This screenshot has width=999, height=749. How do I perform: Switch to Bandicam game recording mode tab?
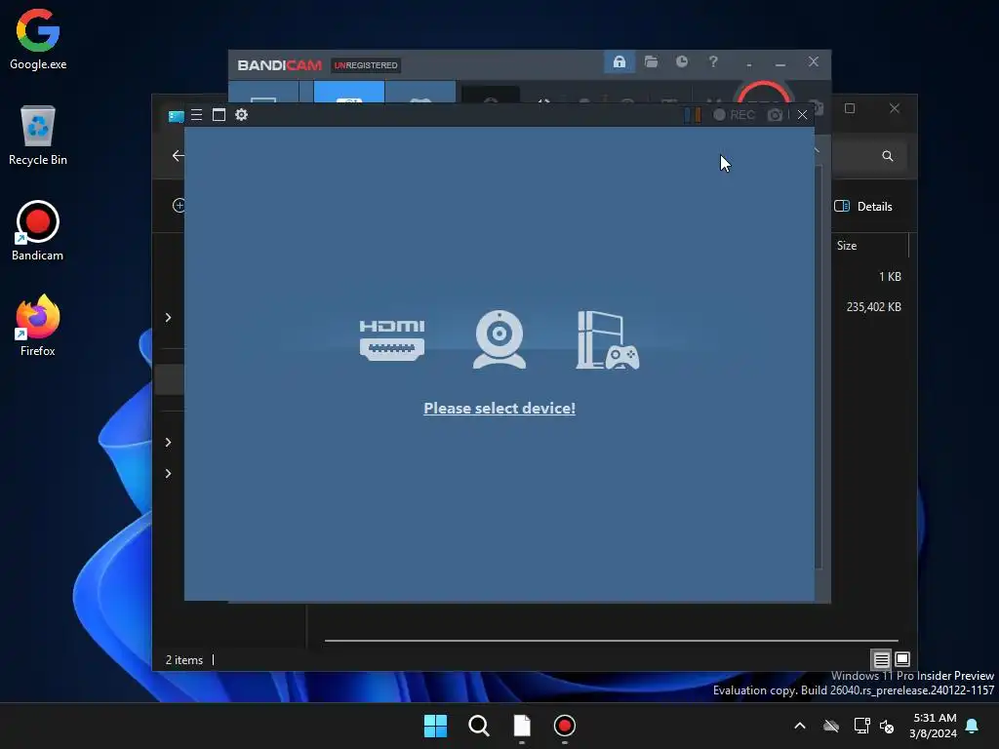pyautogui.click(x=420, y=93)
